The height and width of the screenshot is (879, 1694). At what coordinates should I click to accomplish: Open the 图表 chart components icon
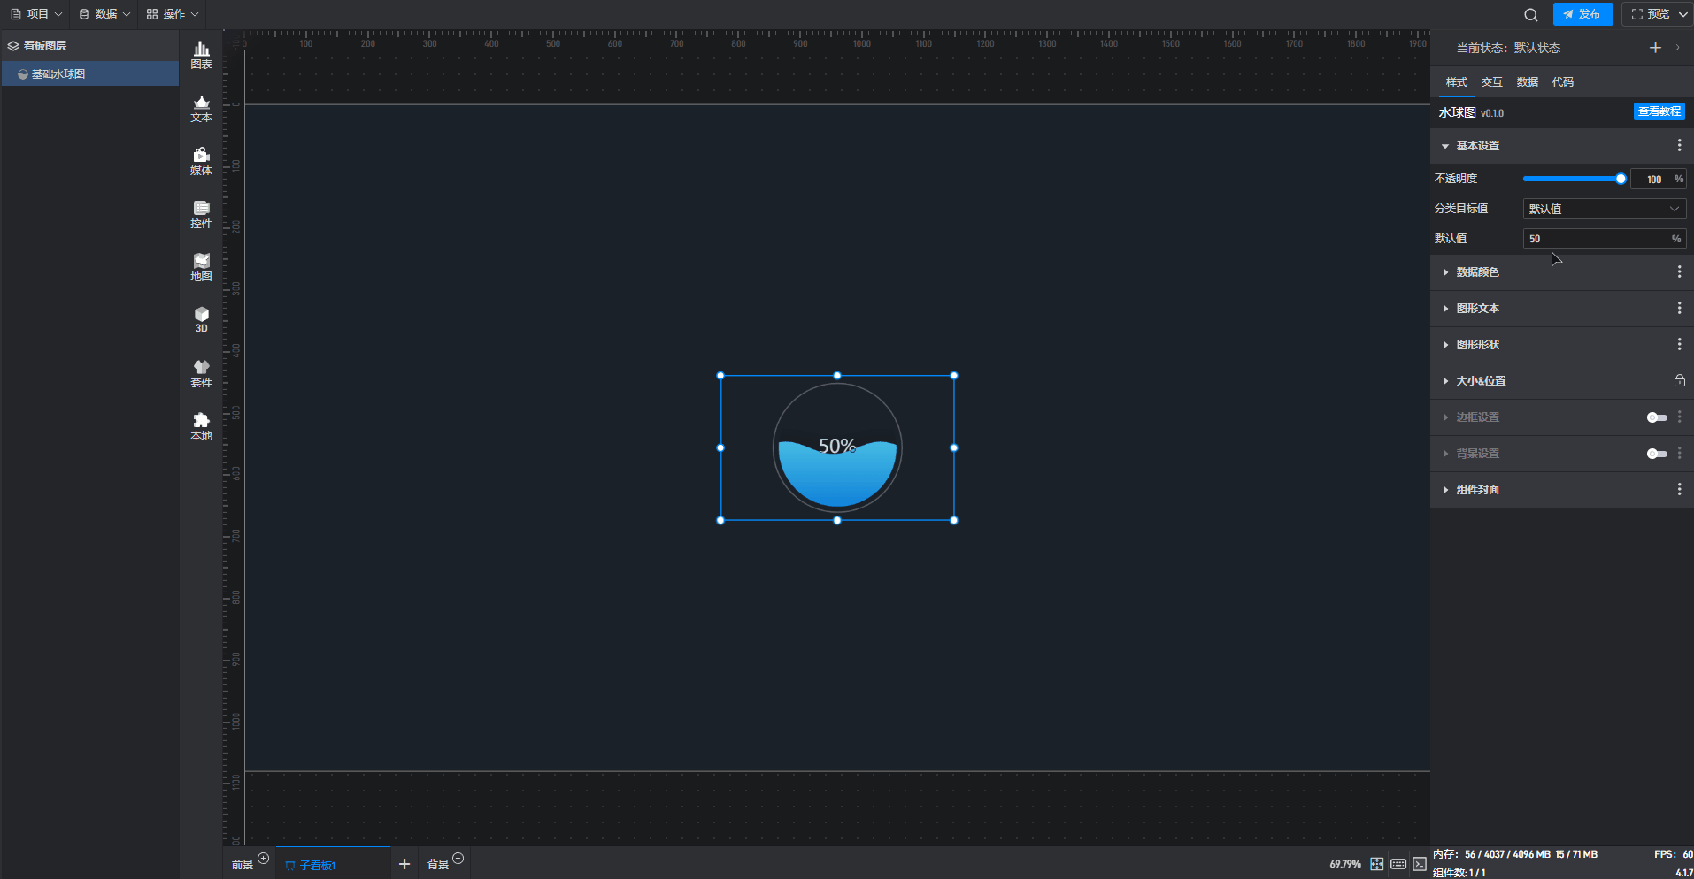pos(201,55)
